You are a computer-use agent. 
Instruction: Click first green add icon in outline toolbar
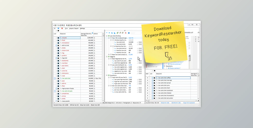pos(117,33)
